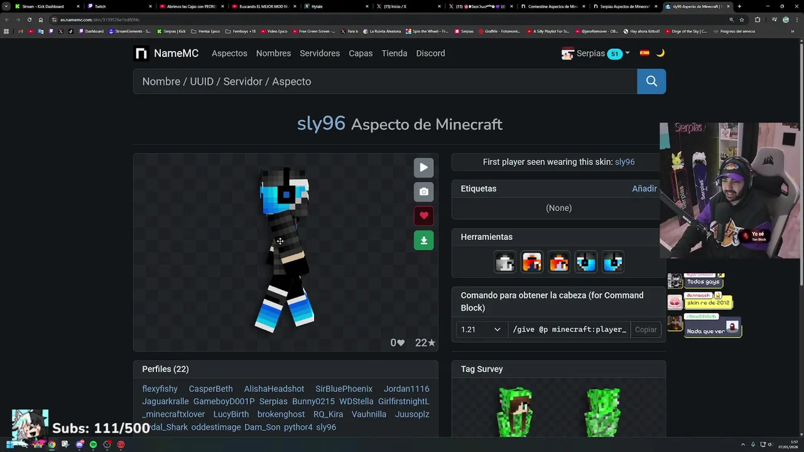Screen dimensions: 804x452
Task: Open Spotify from the taskbar
Action: (x=93, y=444)
